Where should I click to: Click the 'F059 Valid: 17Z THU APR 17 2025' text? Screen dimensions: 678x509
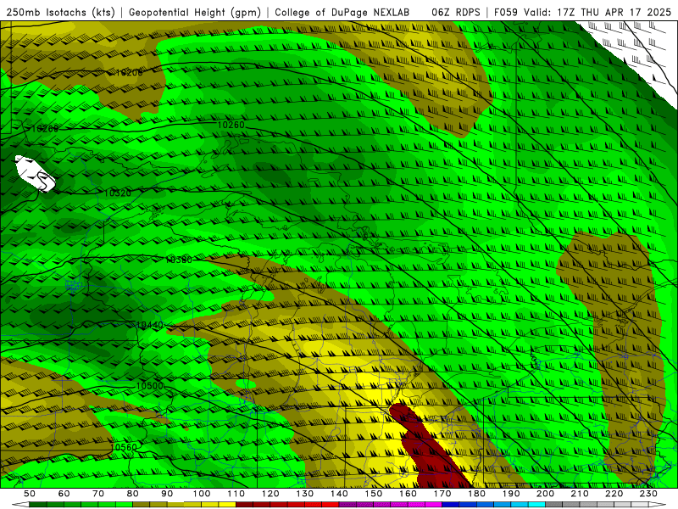click(x=582, y=13)
